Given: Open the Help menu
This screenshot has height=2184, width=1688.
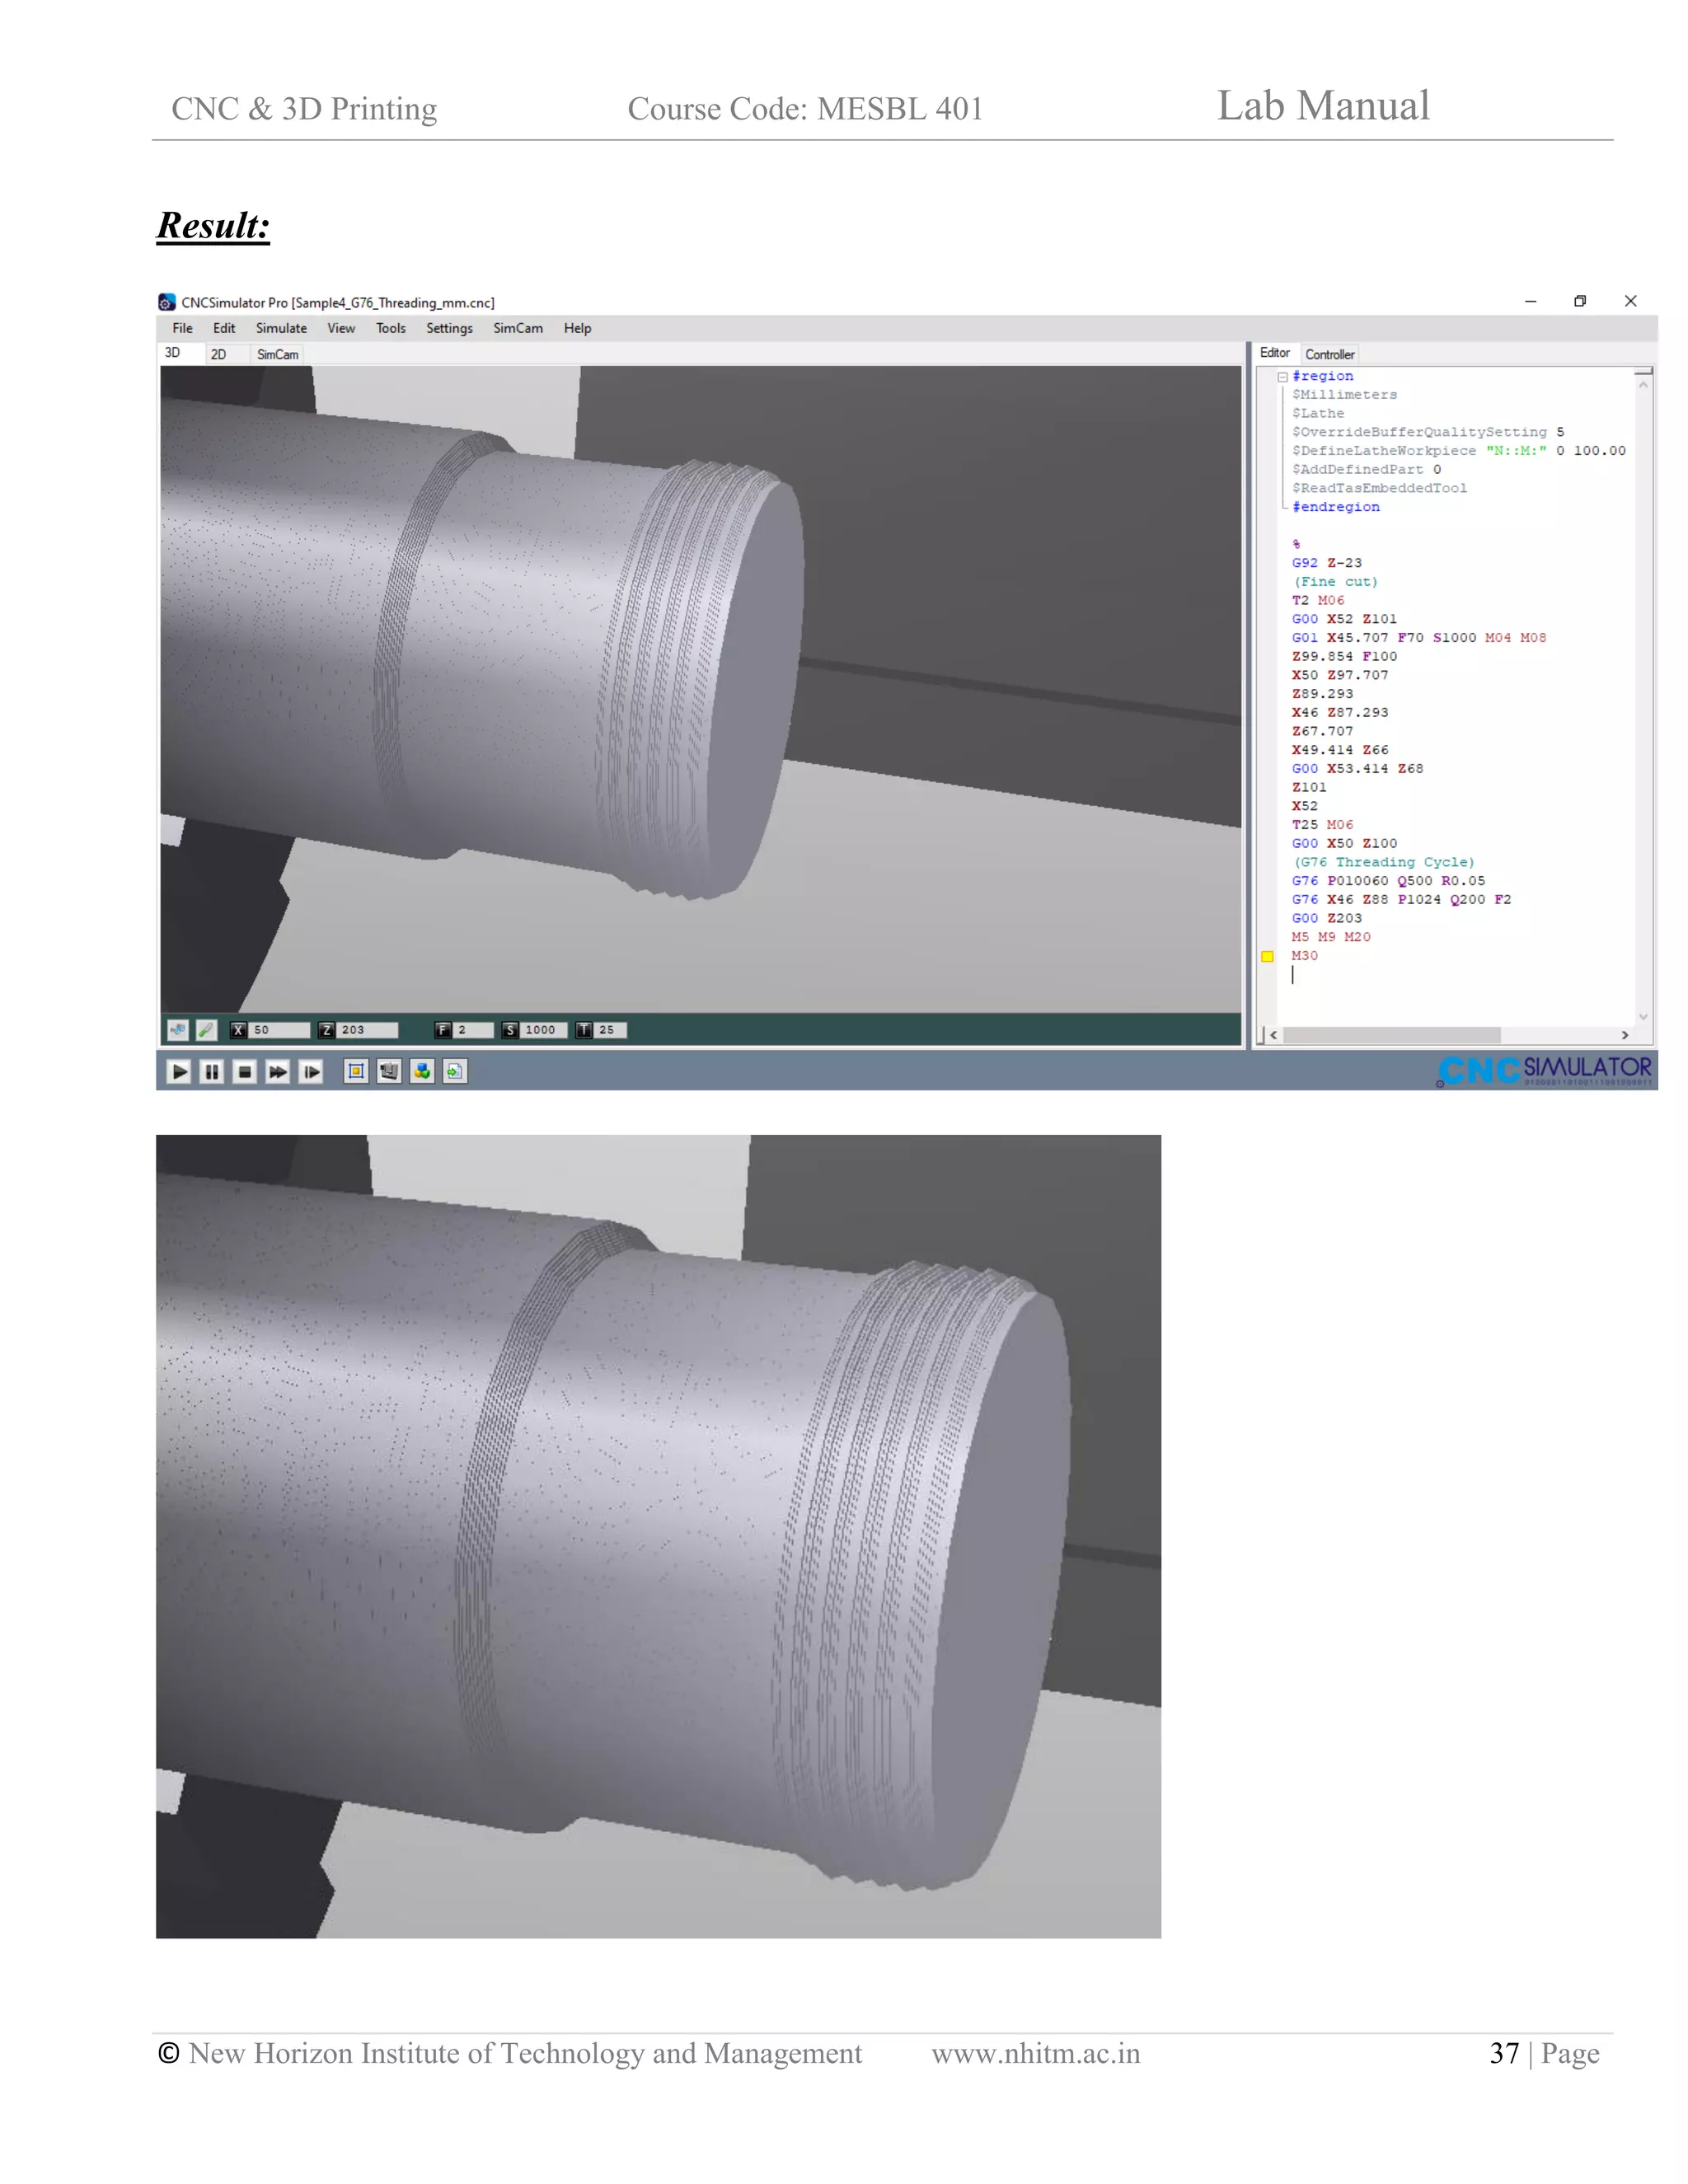Looking at the screenshot, I should (577, 328).
